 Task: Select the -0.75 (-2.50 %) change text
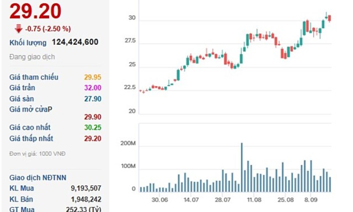click(x=48, y=29)
